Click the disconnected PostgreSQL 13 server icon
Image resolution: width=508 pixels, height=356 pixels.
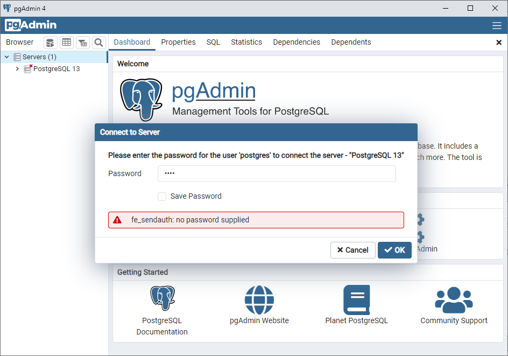click(28, 69)
